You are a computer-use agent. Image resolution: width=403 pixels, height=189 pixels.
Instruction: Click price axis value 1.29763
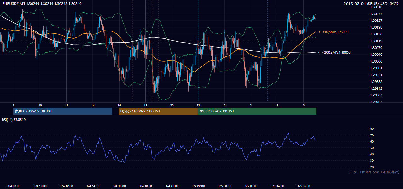(x=376, y=102)
